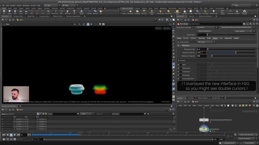The height and width of the screenshot is (145, 259).
Task: Select the Tube shelf tool
Action: point(15,12)
